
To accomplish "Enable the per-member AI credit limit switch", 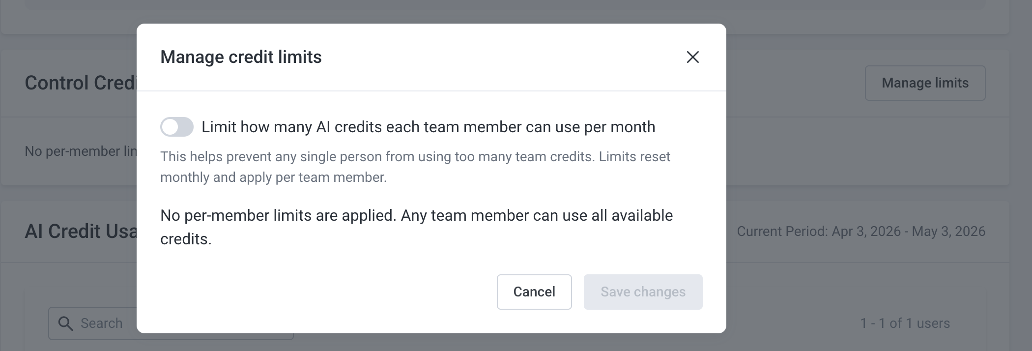I will pos(177,127).
